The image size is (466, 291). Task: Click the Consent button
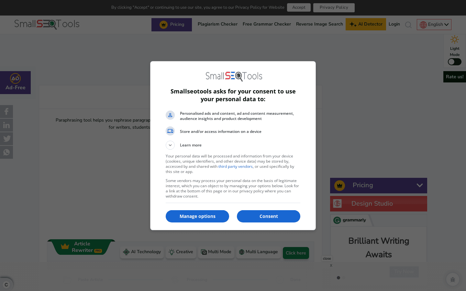[269, 216]
